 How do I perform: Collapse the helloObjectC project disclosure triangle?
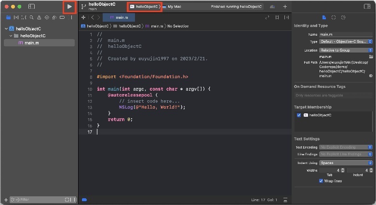(6, 28)
